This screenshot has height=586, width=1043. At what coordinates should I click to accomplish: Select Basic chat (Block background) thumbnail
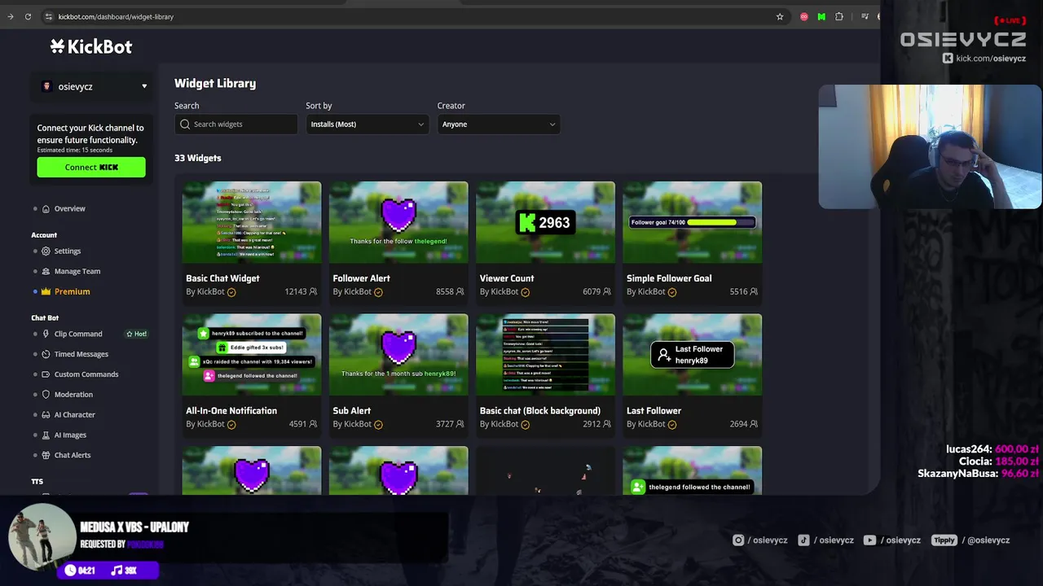(x=545, y=355)
